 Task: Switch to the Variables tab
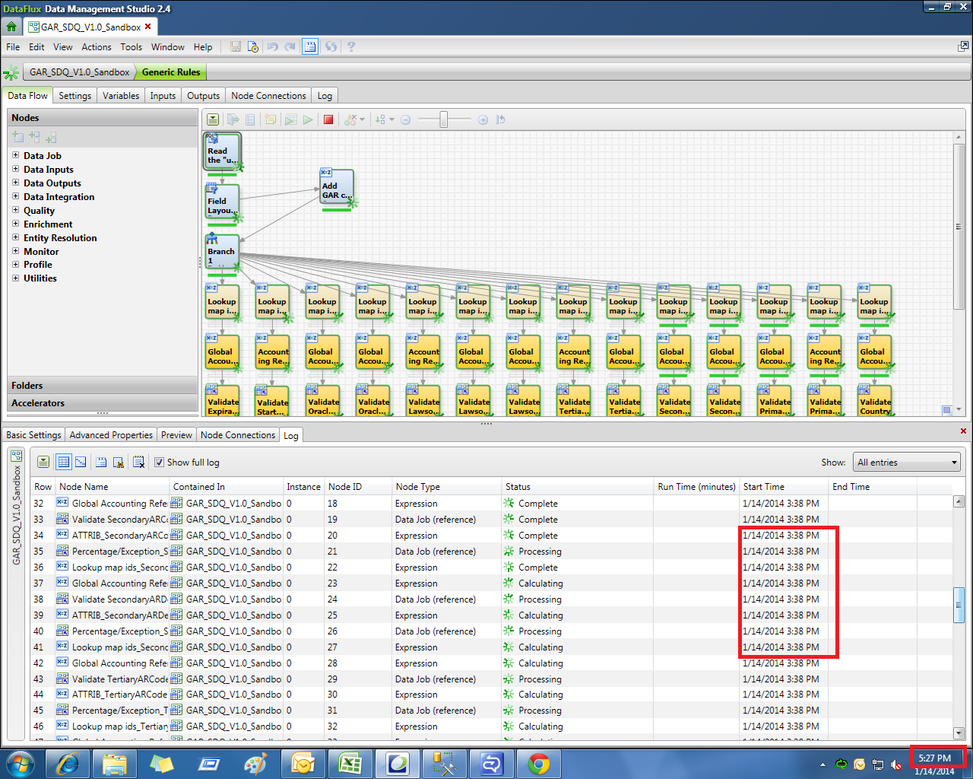121,96
